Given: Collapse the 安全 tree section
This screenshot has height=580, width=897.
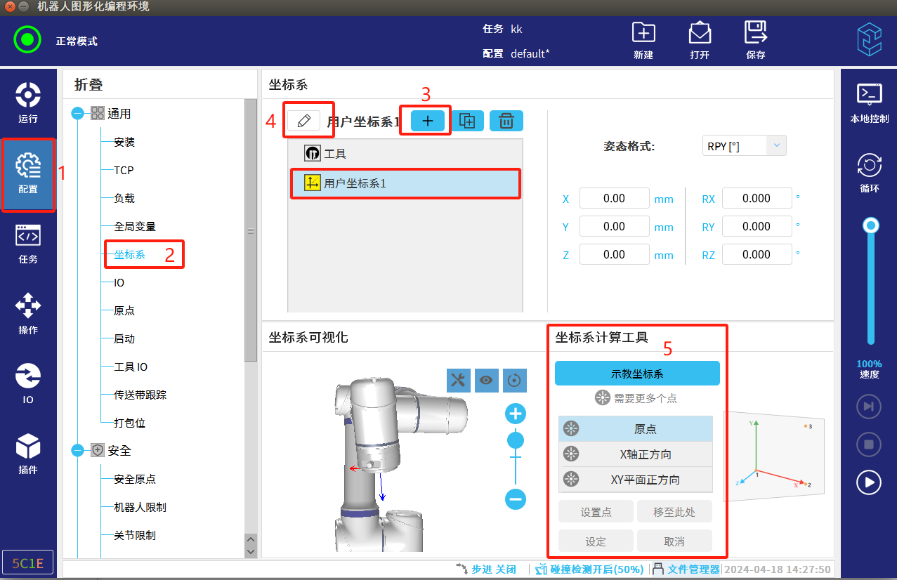Looking at the screenshot, I should point(77,451).
